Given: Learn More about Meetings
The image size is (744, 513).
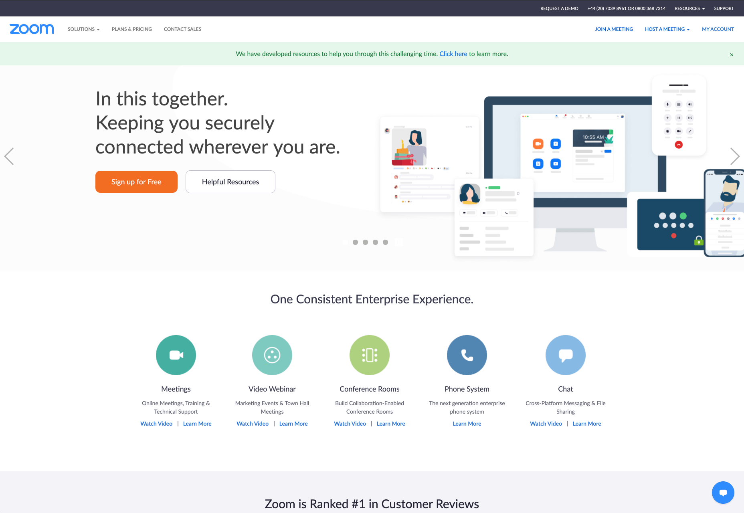Looking at the screenshot, I should [x=197, y=424].
